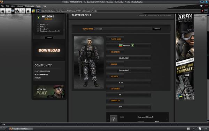This screenshot has width=209, height=131.
Task: Click the four colored squares toolbar icon
Action: 33,11
